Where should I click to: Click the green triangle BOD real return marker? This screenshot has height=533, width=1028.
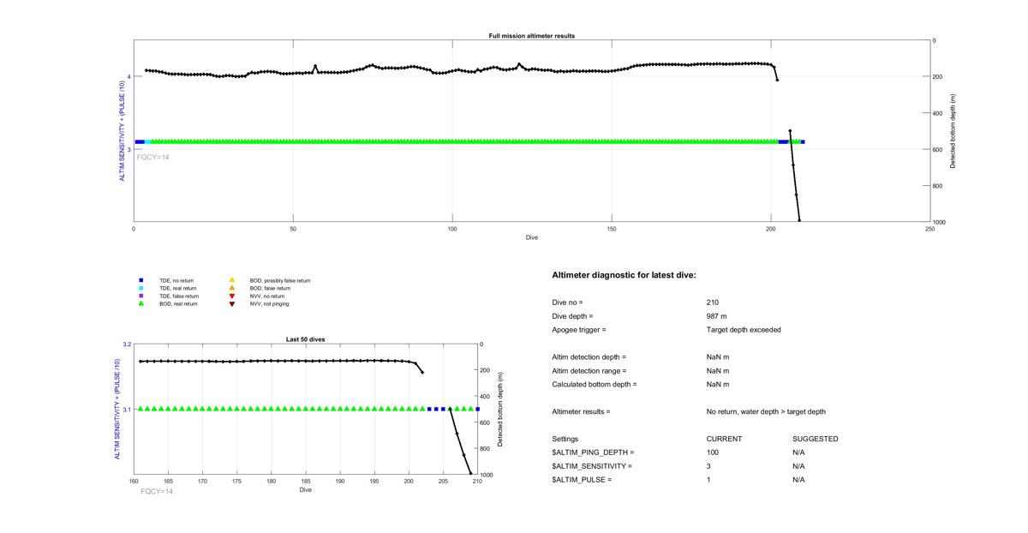coord(141,303)
